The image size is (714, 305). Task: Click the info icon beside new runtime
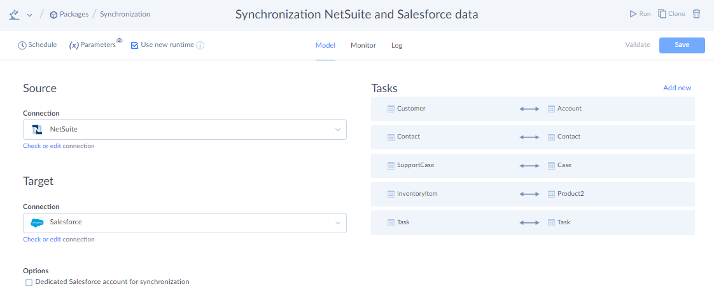pos(200,46)
